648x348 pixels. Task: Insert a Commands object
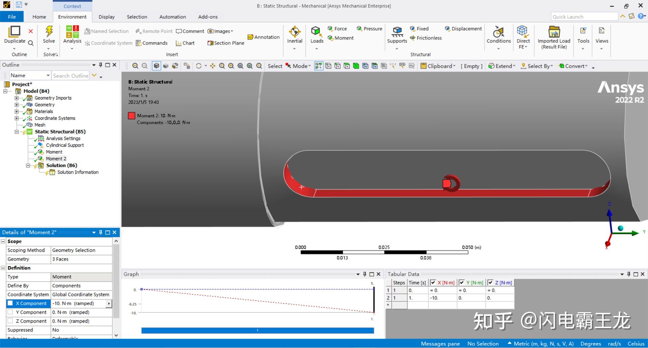pyautogui.click(x=152, y=43)
